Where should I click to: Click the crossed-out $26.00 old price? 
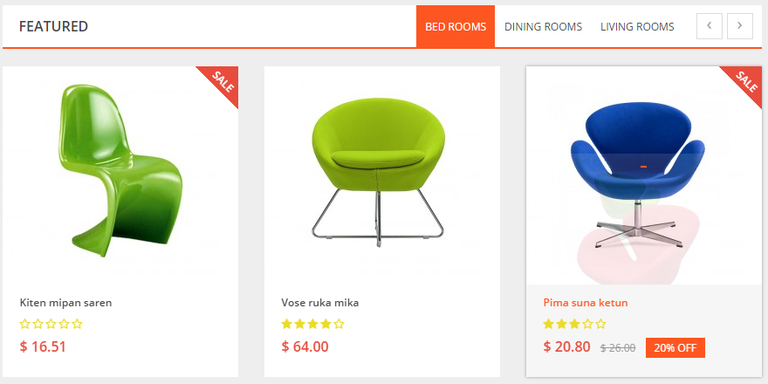(617, 347)
